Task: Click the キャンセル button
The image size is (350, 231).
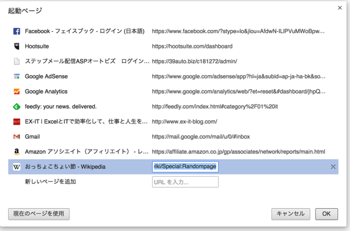Action: pos(291,214)
